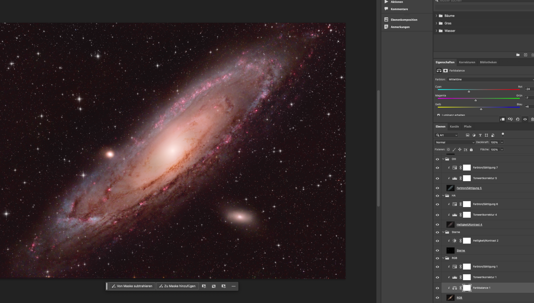Hide the HA group
Screen dimensions: 534x303
[437, 196]
